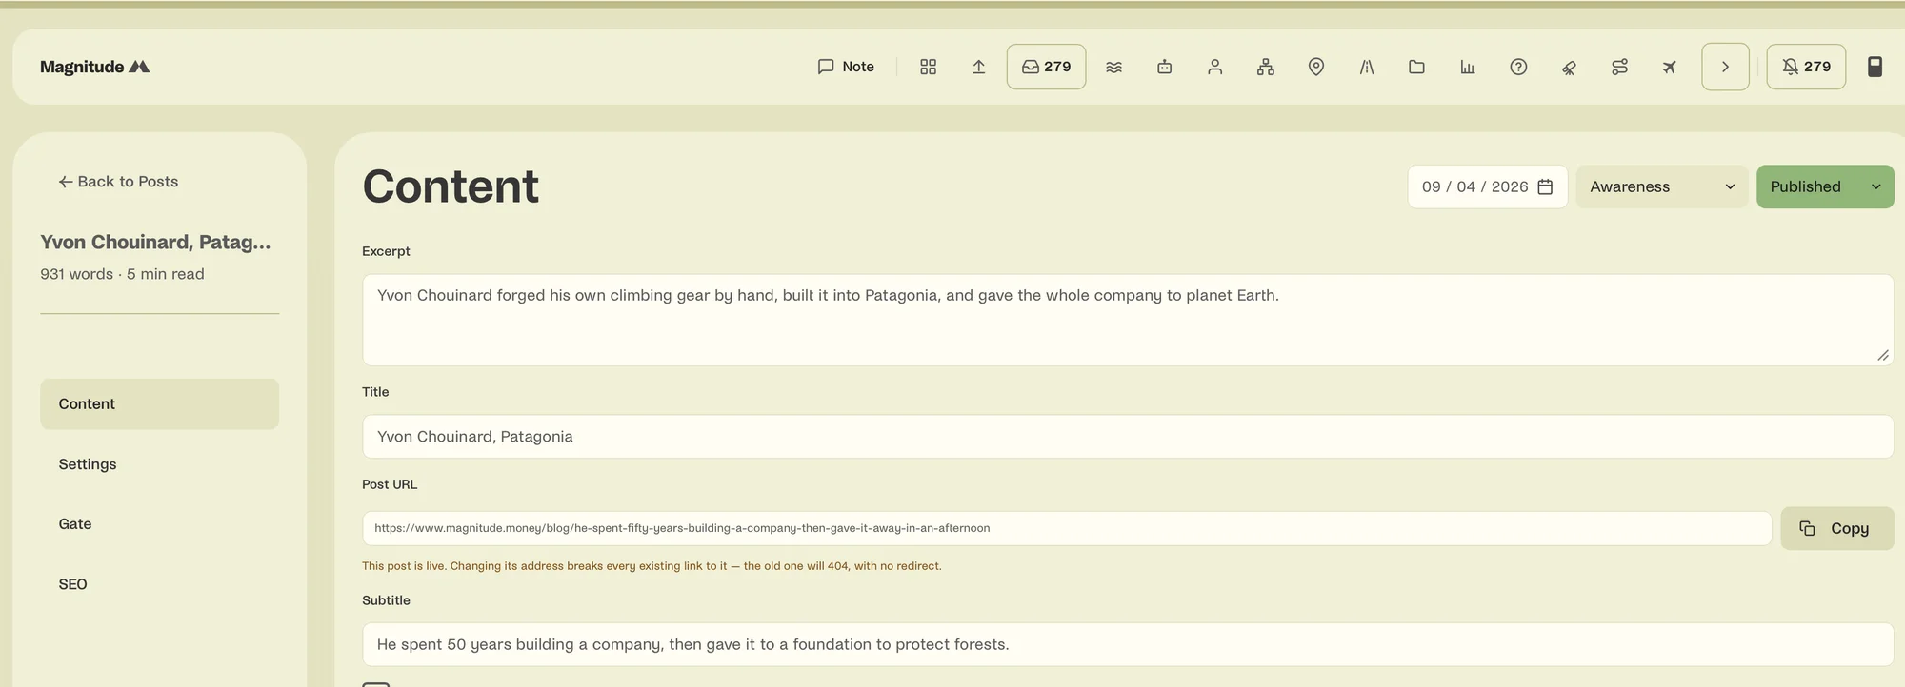
Task: Click the waves icon in toolbar
Action: [x=1113, y=67]
